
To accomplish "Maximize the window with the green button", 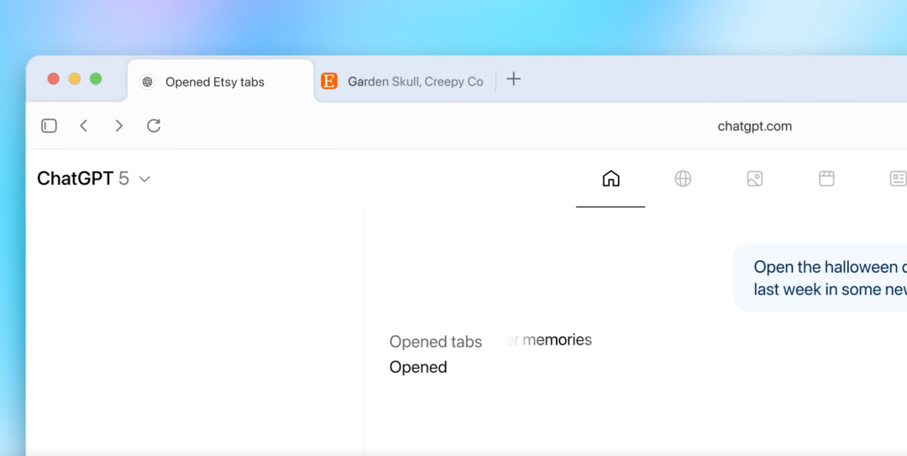I will 96,79.
